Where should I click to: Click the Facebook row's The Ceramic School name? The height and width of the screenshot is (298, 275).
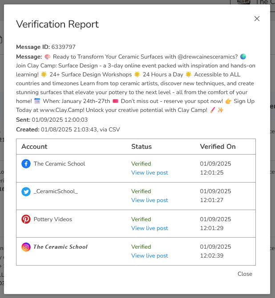click(60, 163)
